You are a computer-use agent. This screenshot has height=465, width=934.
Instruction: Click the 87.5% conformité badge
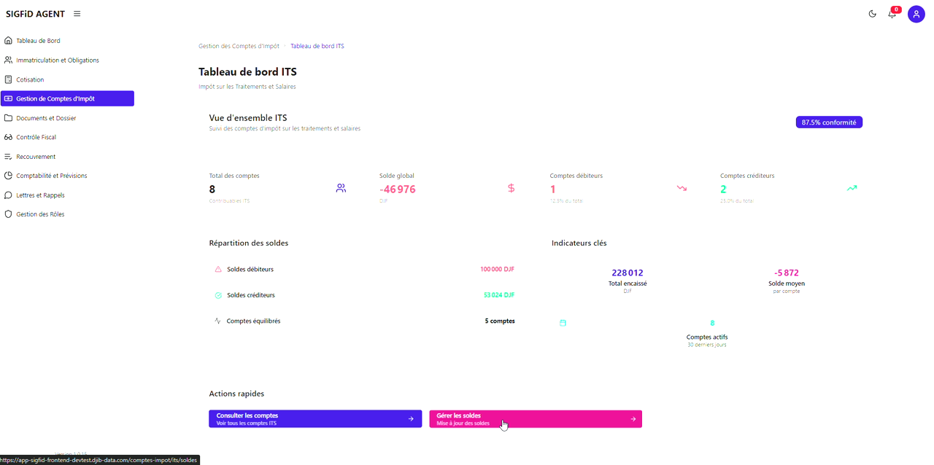click(x=829, y=122)
